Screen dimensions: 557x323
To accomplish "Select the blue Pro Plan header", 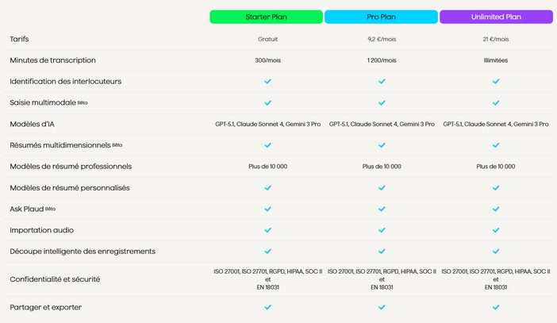I will (x=381, y=17).
